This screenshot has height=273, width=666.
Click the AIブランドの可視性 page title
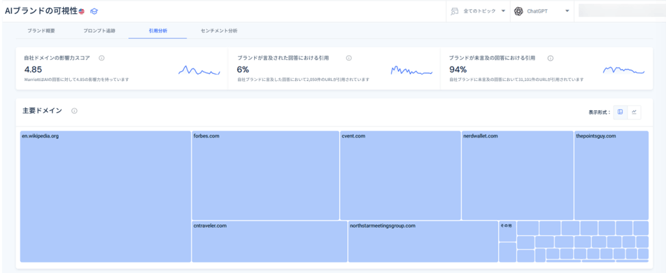[x=41, y=12]
